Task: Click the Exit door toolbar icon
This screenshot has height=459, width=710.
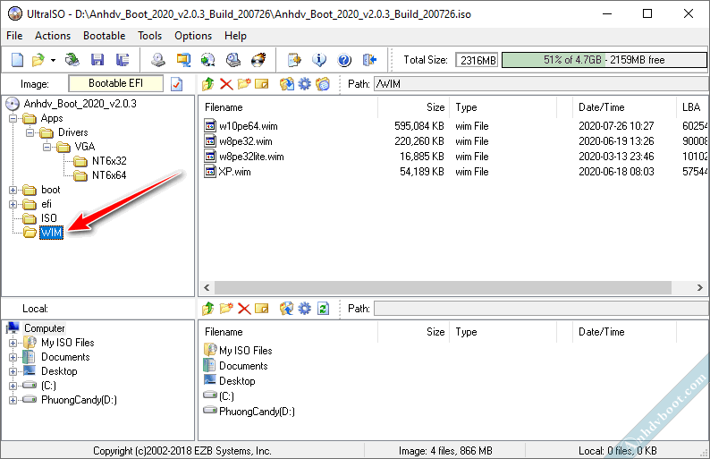Action: click(x=369, y=60)
